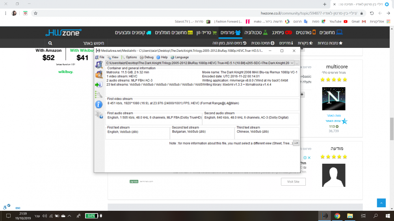Click the Second audio stream AC-3 text
Screen dimensions: 394x221
click(247, 117)
